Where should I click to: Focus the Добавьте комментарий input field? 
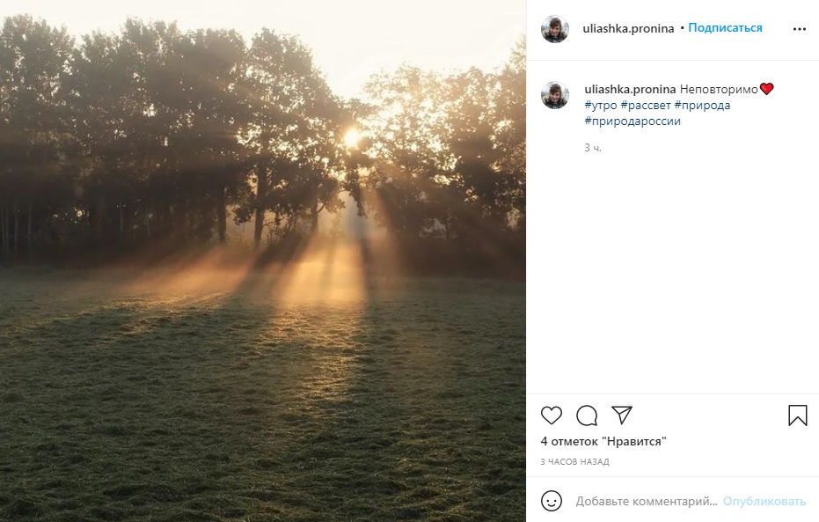647,501
